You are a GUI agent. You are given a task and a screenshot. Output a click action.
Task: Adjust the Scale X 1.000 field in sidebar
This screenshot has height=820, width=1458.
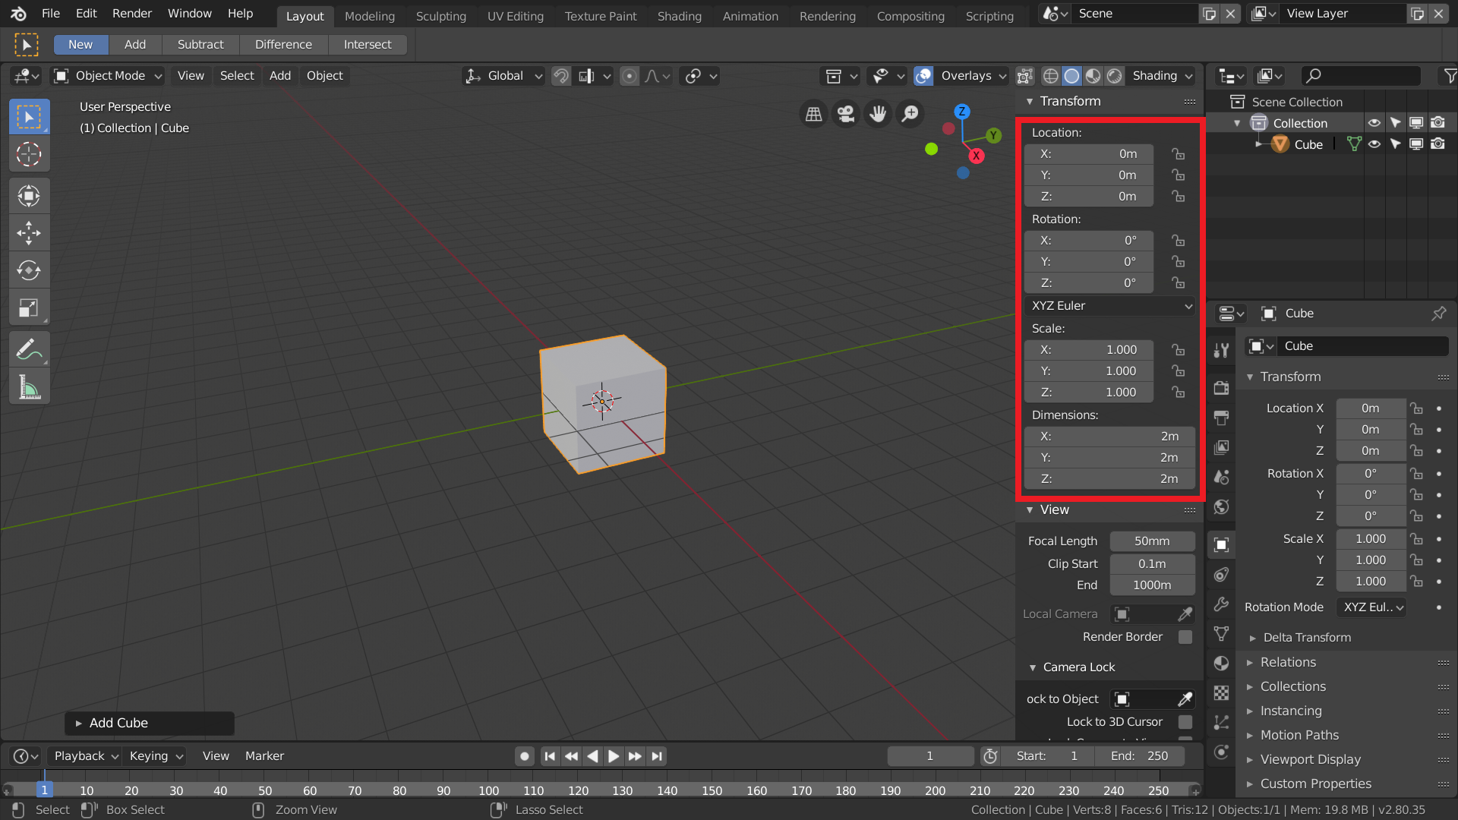point(1088,350)
